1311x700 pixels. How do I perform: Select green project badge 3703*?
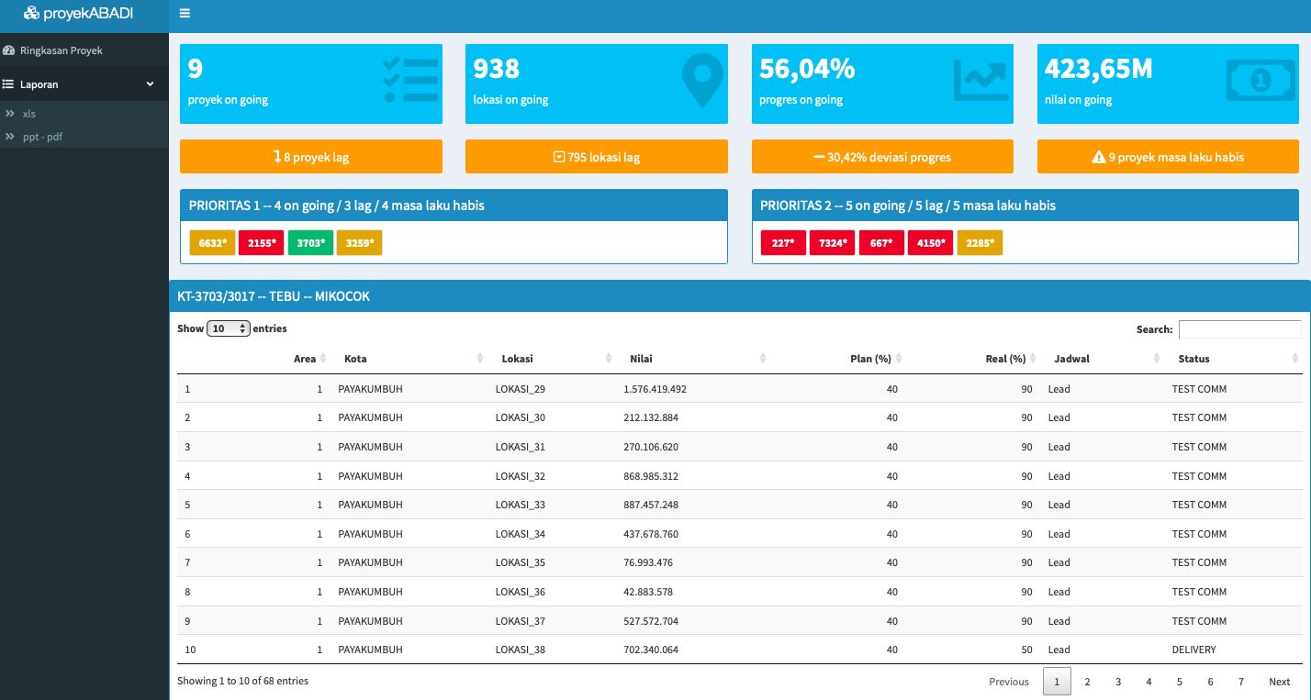coord(310,243)
